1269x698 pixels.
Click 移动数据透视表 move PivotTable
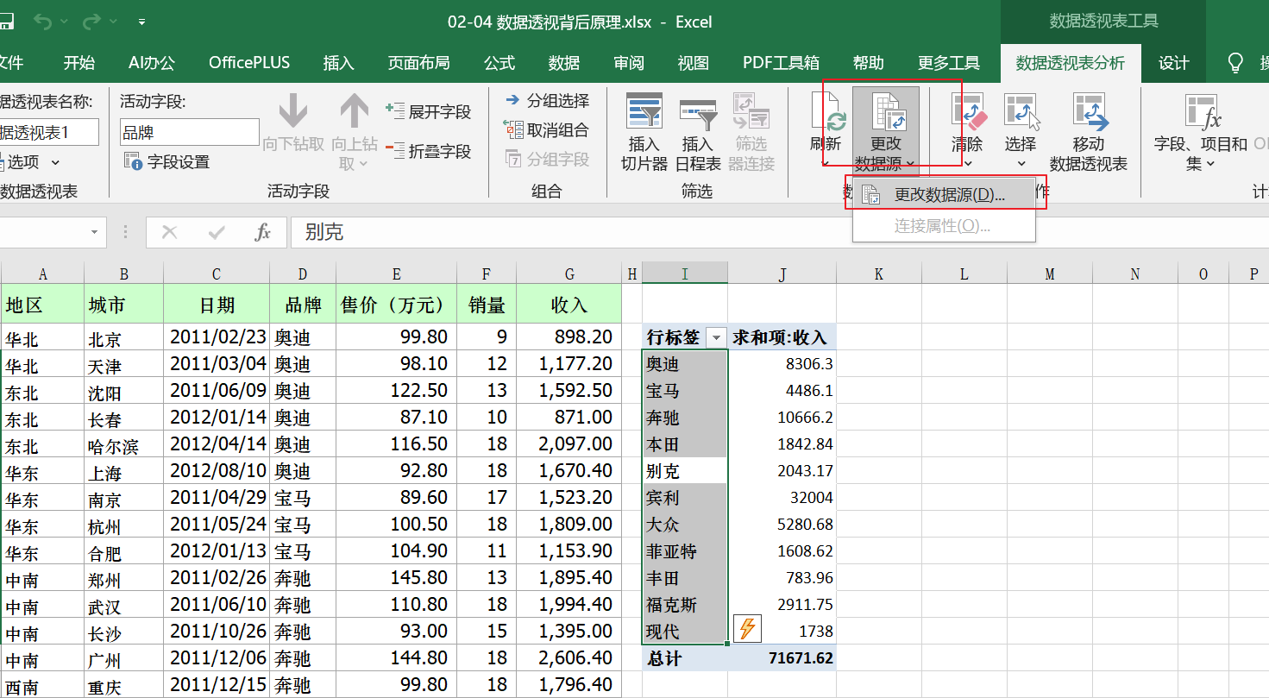point(1089,132)
